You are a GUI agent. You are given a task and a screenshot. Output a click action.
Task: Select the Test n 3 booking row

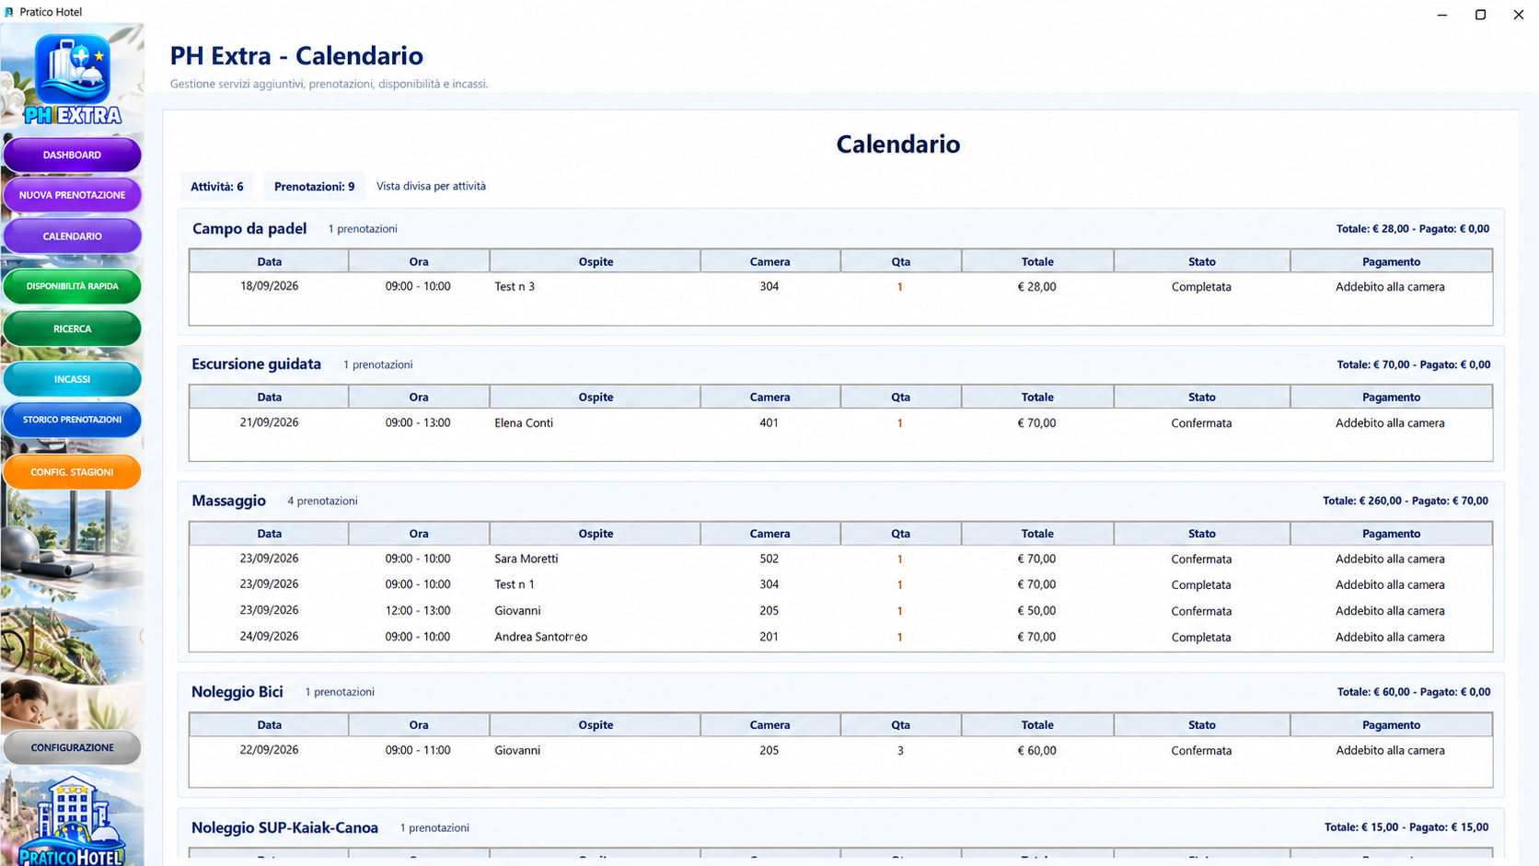coord(840,286)
